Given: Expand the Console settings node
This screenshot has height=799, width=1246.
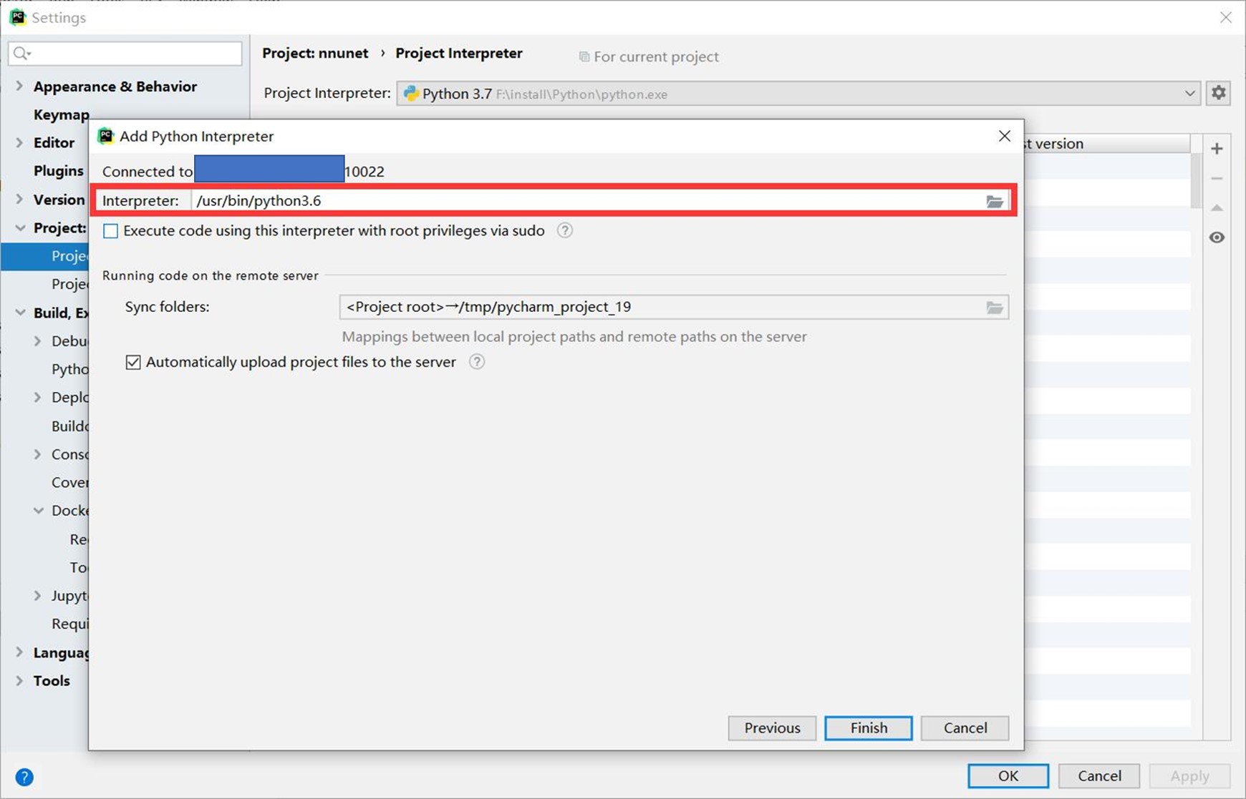Looking at the screenshot, I should click(37, 454).
